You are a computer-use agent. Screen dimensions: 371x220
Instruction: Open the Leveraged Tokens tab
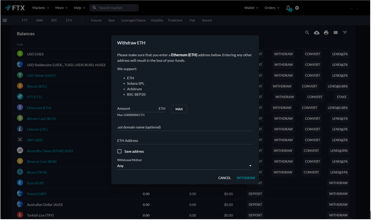pyautogui.click(x=134, y=20)
